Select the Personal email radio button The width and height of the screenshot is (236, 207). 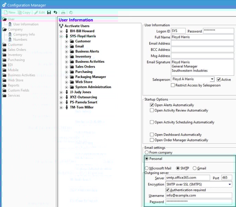tap(146, 159)
